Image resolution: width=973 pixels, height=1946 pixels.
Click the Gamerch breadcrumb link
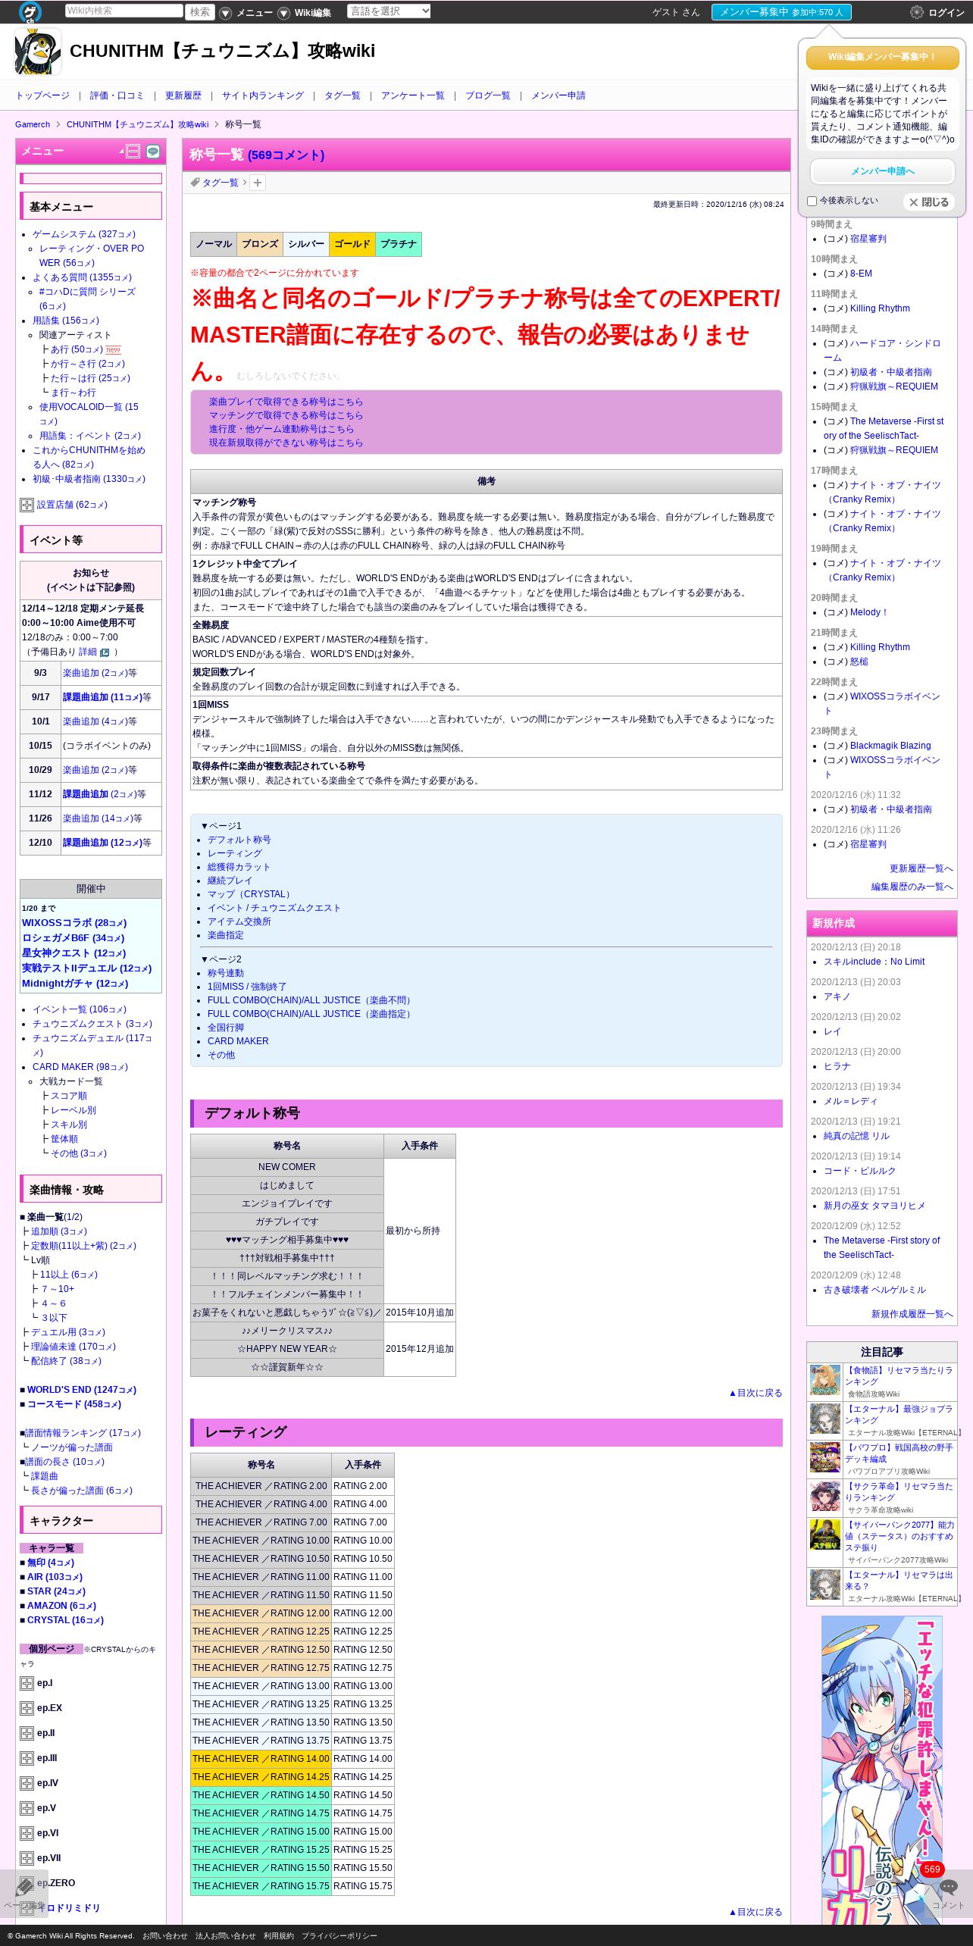point(33,124)
